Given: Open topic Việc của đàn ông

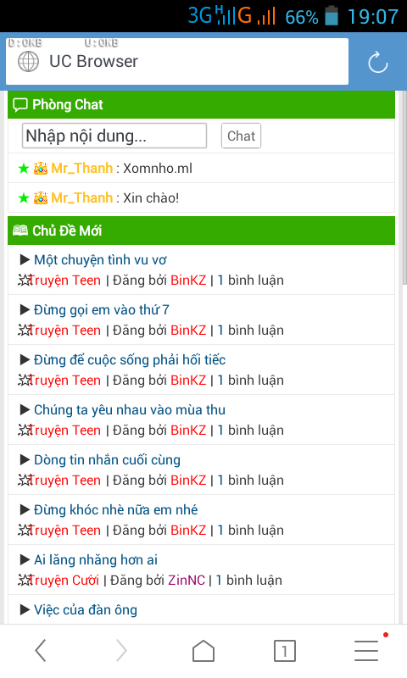Looking at the screenshot, I should [85, 609].
